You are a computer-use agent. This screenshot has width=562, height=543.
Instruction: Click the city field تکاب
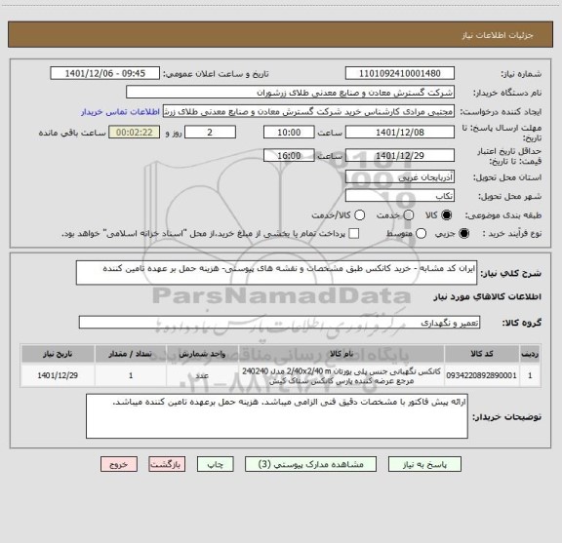(x=400, y=196)
